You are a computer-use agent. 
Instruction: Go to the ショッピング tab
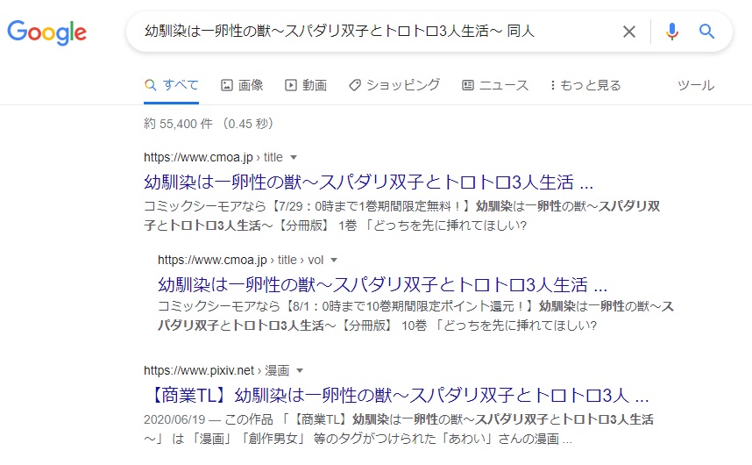[394, 85]
